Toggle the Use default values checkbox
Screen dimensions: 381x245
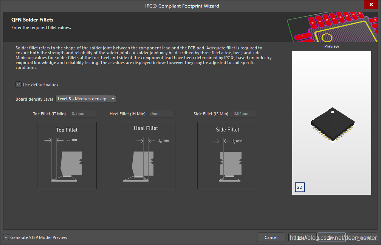pyautogui.click(x=18, y=85)
